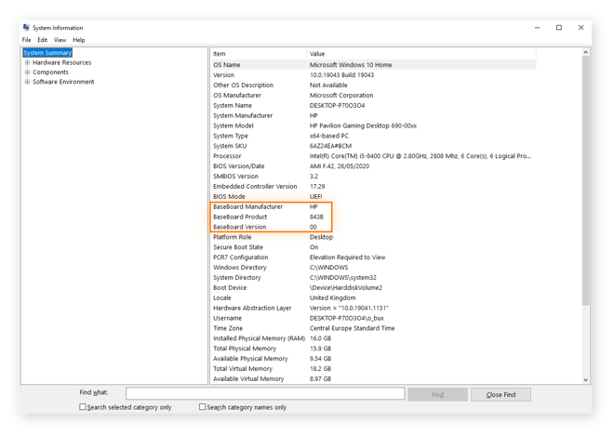
Task: Click the vertical scrollbar thumb
Action: [586, 180]
